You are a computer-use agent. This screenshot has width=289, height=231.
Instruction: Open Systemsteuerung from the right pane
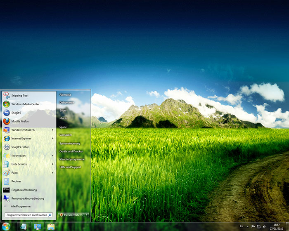(x=70, y=143)
